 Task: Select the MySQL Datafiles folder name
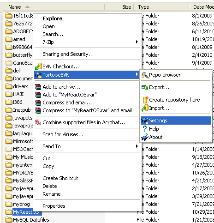click(x=31, y=220)
